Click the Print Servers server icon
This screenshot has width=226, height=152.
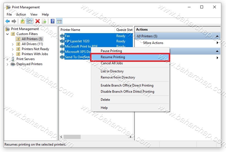[13, 59]
